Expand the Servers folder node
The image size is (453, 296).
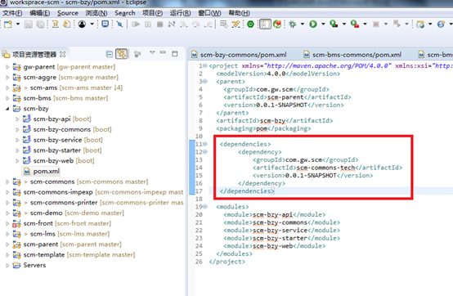point(7,265)
